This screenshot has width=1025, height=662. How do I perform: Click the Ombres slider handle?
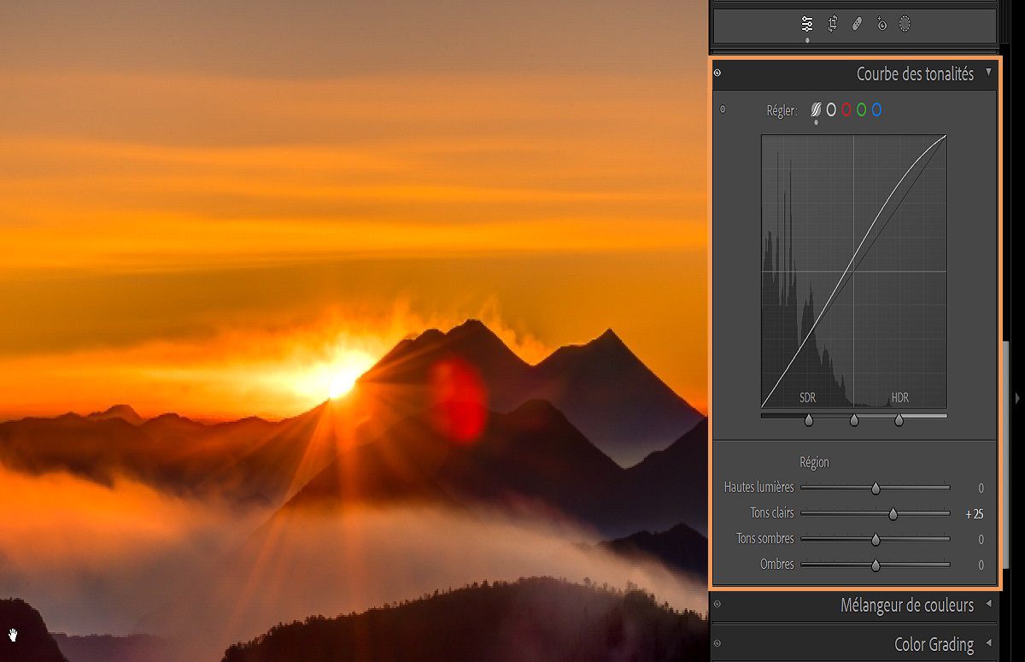876,565
